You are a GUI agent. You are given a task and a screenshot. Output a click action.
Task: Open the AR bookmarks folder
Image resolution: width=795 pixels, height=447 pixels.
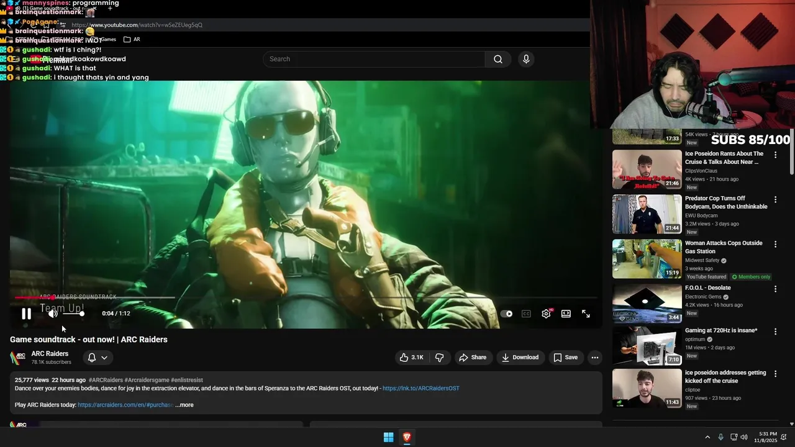click(x=132, y=39)
